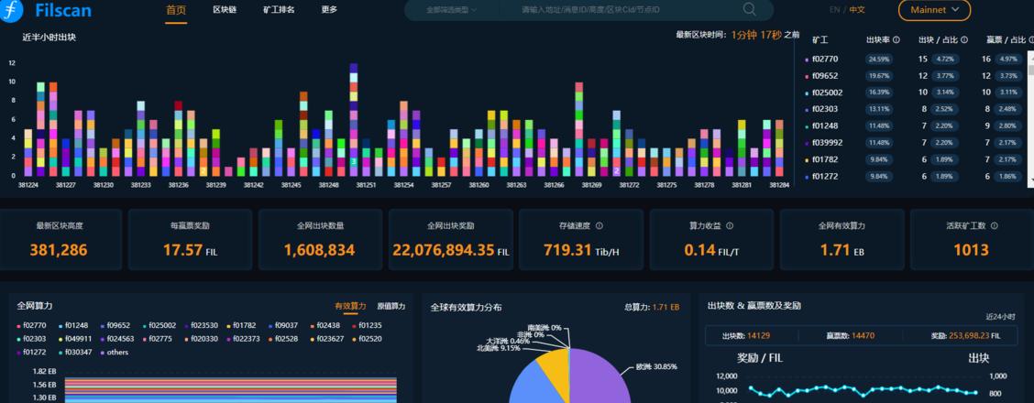Toggle f02770 series in 全网算力 legend
1034x403 pixels.
(31, 325)
